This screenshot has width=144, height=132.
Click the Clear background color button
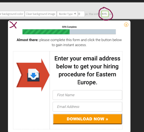12,14
